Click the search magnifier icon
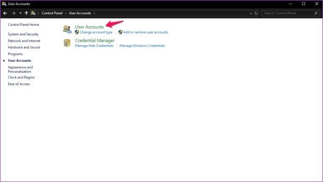The width and height of the screenshot is (323, 182). tap(316, 13)
